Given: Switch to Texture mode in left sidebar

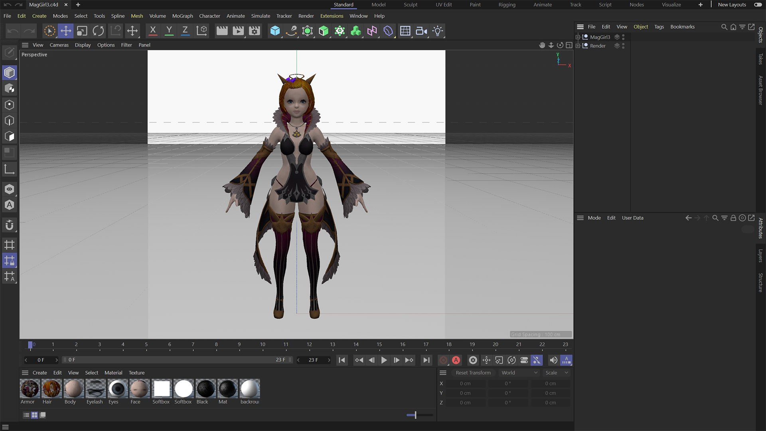Looking at the screenshot, I should coord(10,89).
